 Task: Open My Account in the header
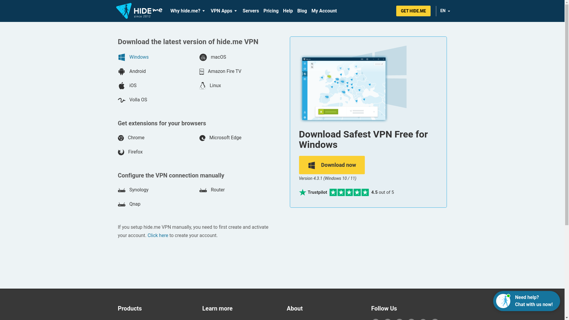tap(324, 11)
